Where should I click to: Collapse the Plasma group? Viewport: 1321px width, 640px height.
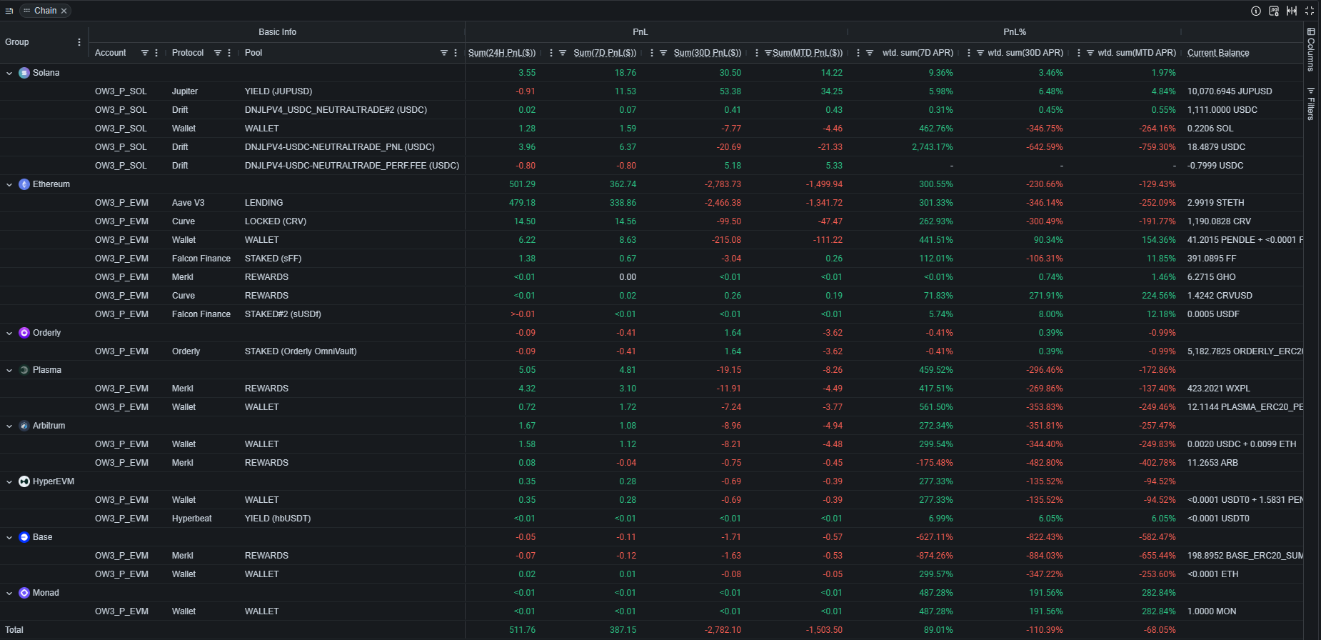(x=9, y=370)
